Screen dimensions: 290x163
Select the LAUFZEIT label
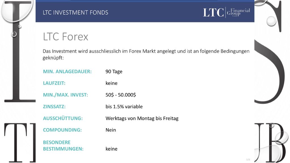pos(54,83)
